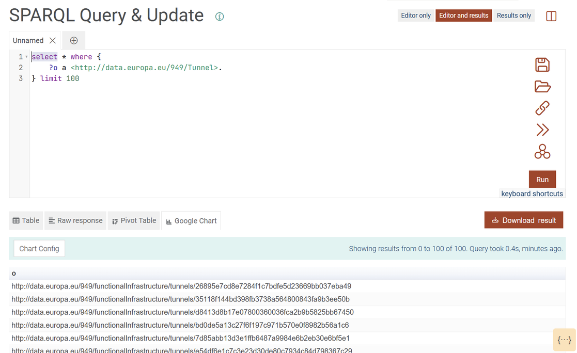The image size is (577, 353).
Task: Switch to the Table results tab
Action: 26,221
